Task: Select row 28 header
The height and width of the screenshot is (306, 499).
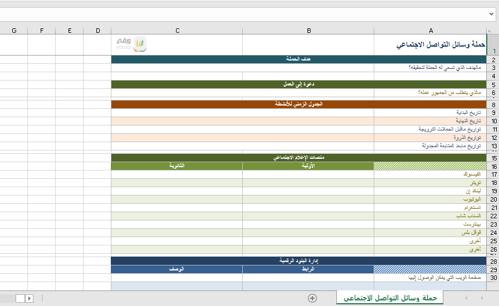Action: tap(493, 261)
